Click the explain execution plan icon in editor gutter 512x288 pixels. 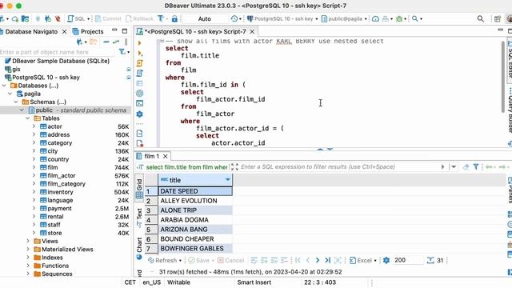(140, 73)
